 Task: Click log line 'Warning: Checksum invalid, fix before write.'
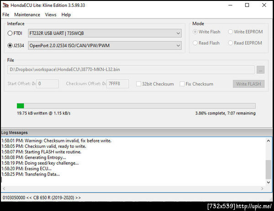(x=68, y=141)
